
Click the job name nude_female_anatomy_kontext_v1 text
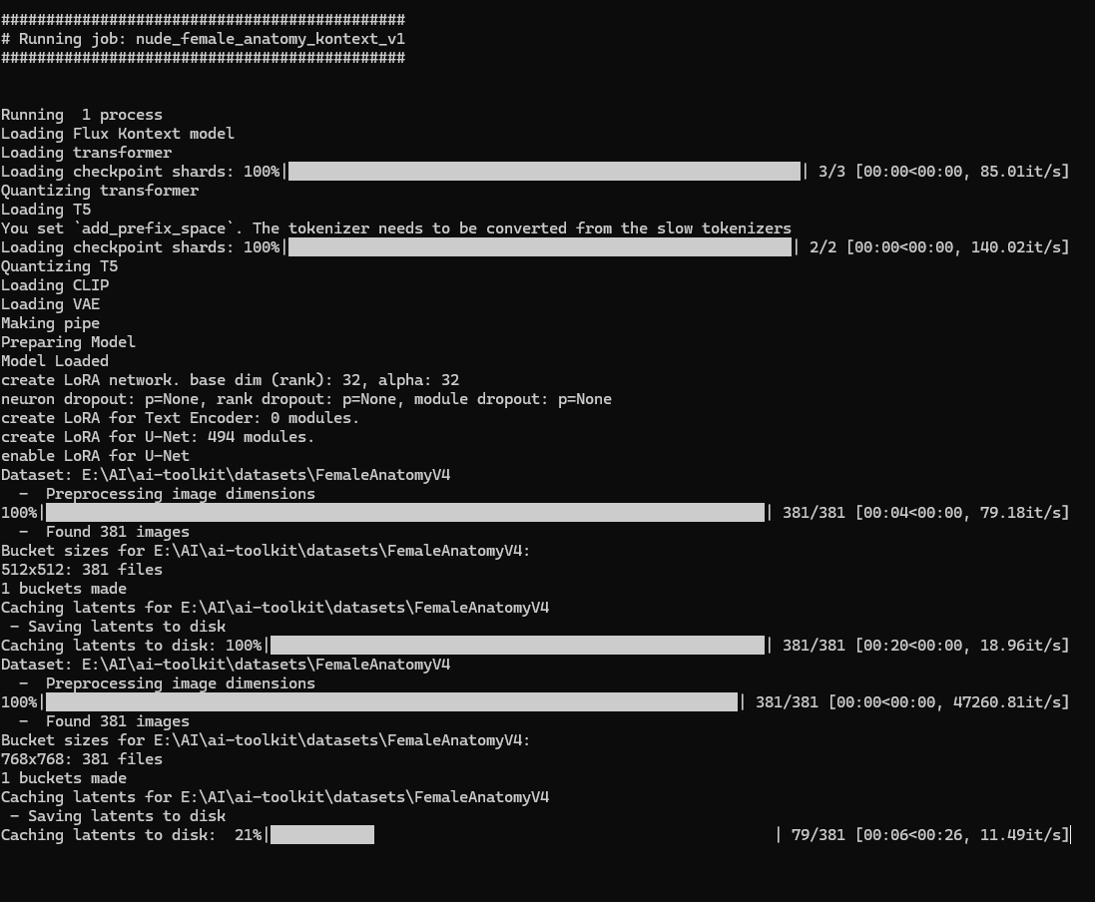[x=271, y=39]
